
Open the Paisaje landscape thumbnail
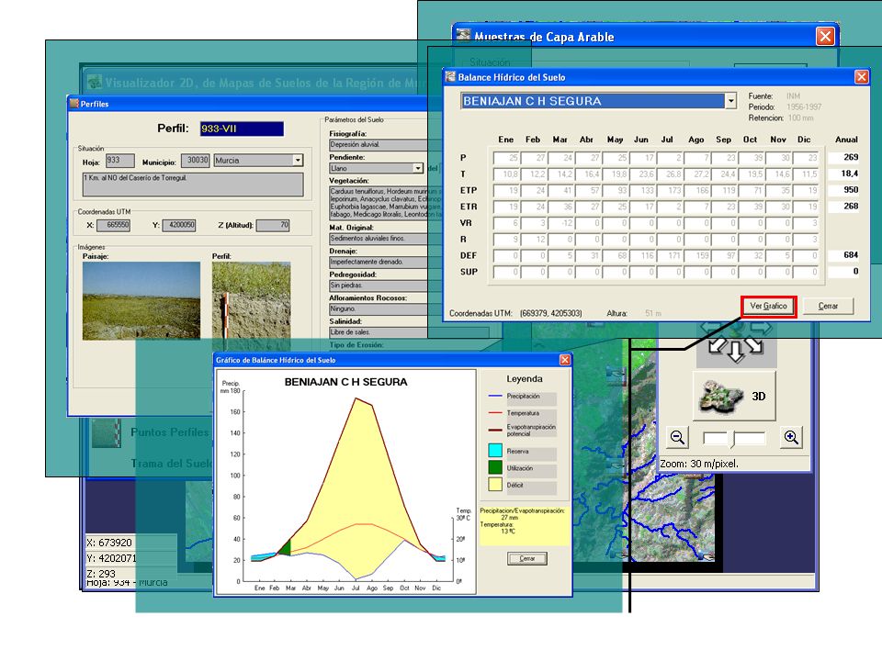[141, 301]
